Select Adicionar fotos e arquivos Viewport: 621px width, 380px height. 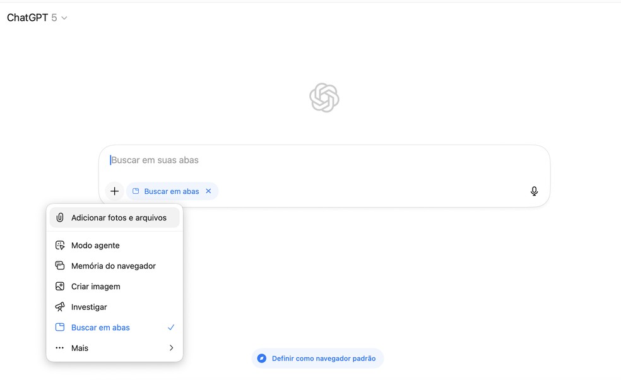pos(114,218)
